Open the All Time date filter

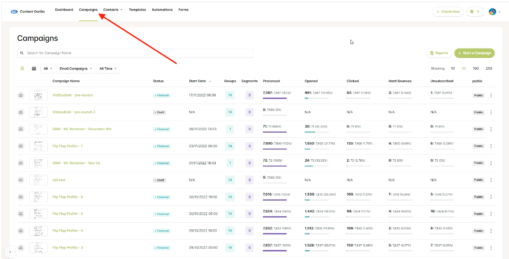click(108, 69)
